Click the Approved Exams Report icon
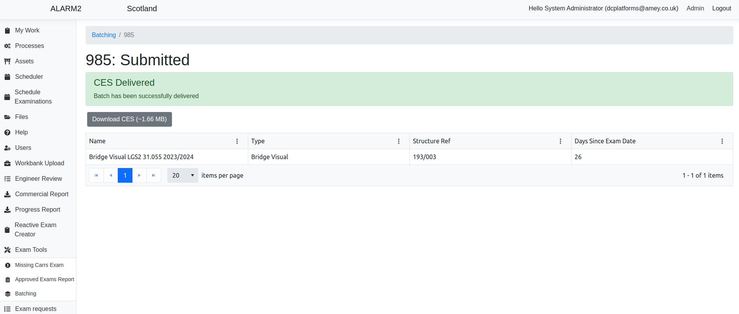 click(x=8, y=280)
